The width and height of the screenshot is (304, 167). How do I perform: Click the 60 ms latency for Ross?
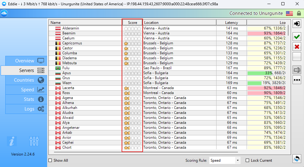click(x=232, y=93)
